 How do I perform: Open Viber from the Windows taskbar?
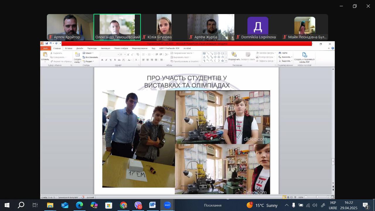tap(138, 205)
